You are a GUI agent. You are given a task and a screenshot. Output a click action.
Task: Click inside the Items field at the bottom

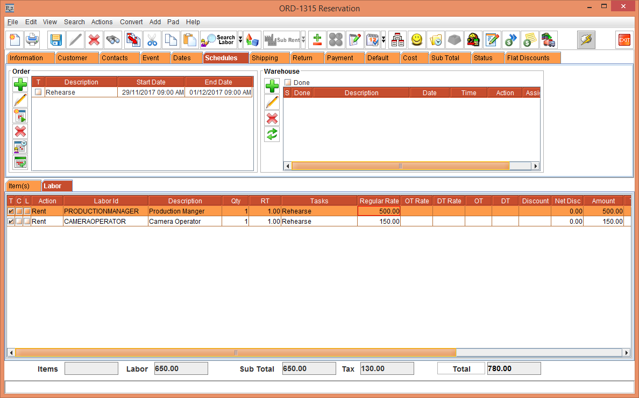coord(91,368)
